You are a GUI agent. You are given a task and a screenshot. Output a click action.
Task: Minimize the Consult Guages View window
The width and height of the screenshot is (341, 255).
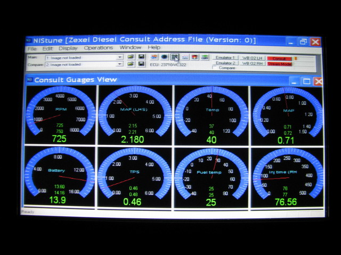(294, 81)
